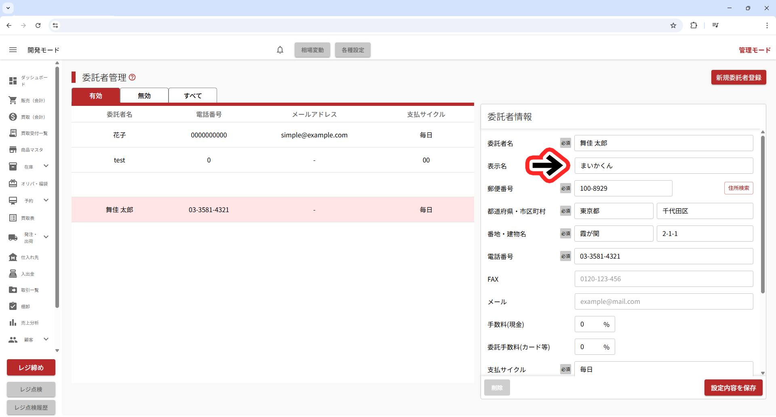This screenshot has height=417, width=776.
Task: Open the 棚卸 clipboard check icon
Action: pos(13,306)
